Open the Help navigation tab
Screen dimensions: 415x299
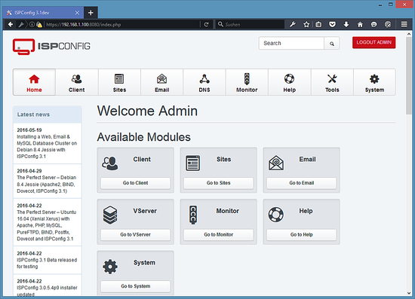point(290,82)
